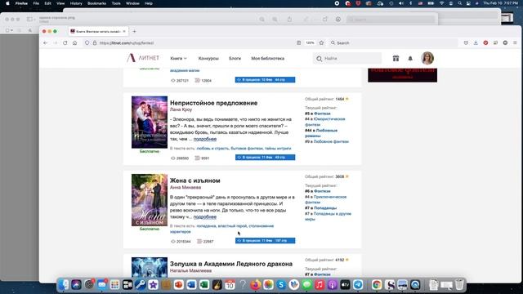Image resolution: width=523 pixels, height=294 pixels.
Task: Open the Firefox File menu
Action: 36,3
